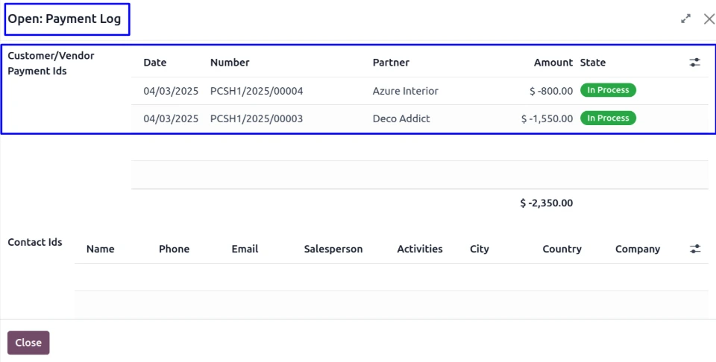Image resolution: width=716 pixels, height=362 pixels.
Task: Open payment PCSH1/2025/00004 row
Action: pos(257,91)
